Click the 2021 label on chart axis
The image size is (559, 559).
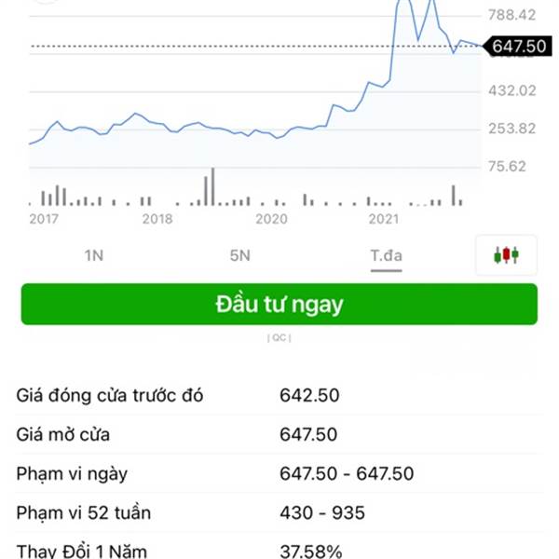pos(384,219)
